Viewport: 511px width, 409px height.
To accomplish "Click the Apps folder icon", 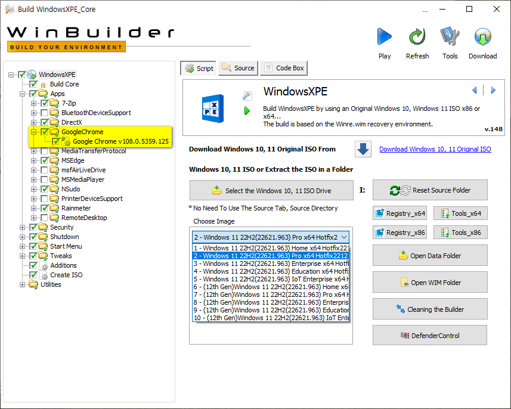I will click(x=43, y=94).
